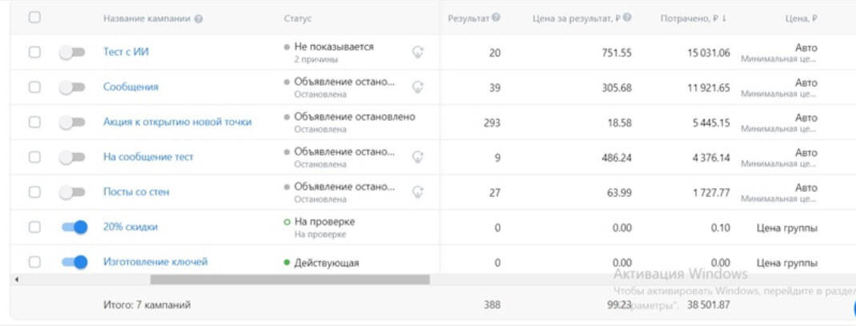Sort by Цена за результат header

click(x=577, y=18)
